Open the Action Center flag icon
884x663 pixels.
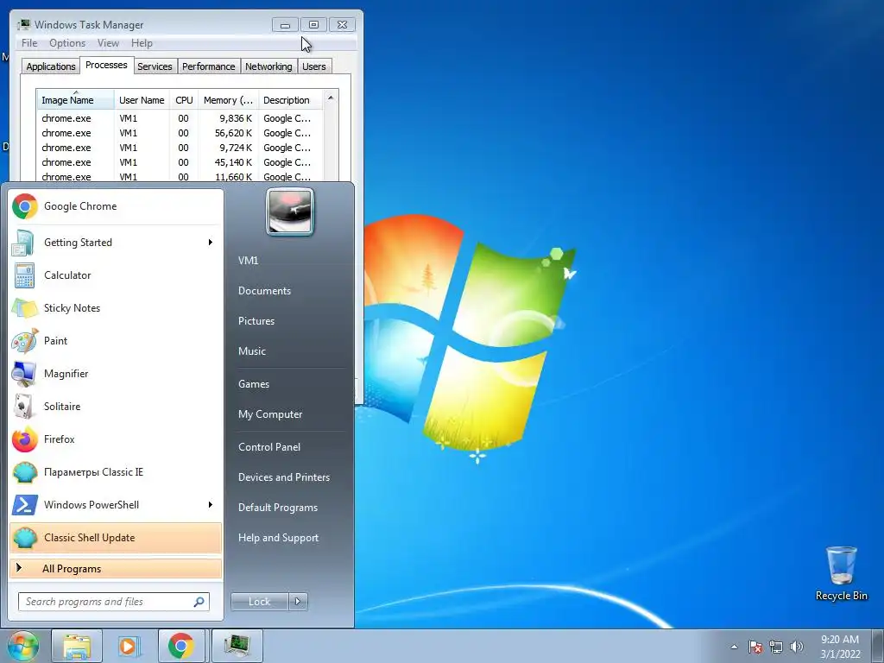pyautogui.click(x=755, y=647)
